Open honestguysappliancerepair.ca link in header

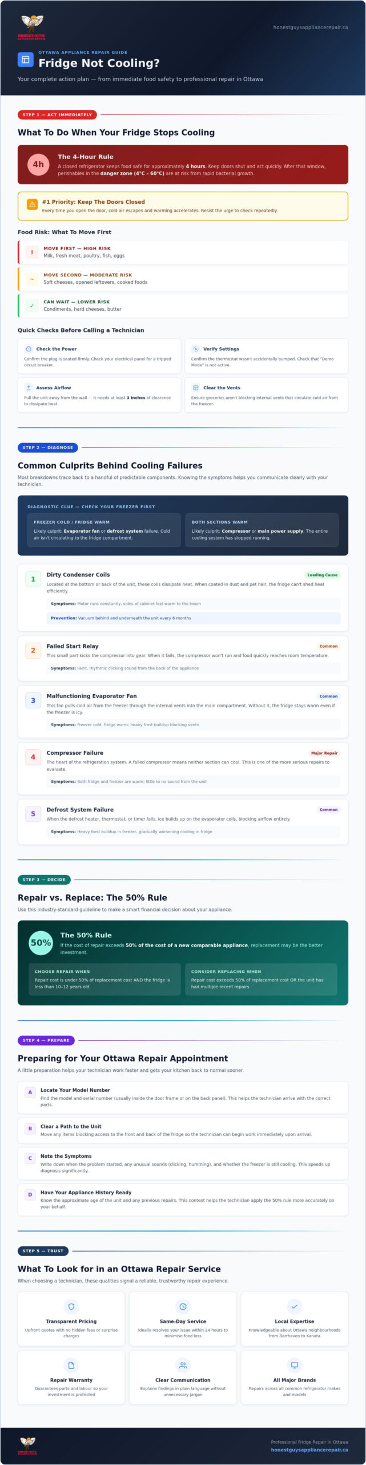[311, 27]
